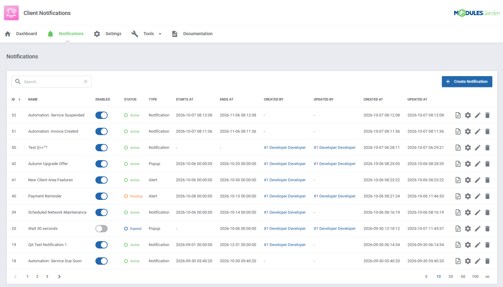Edit the Payment Reminder notification with pencil
Screen dimensions: 503x287
478,196
